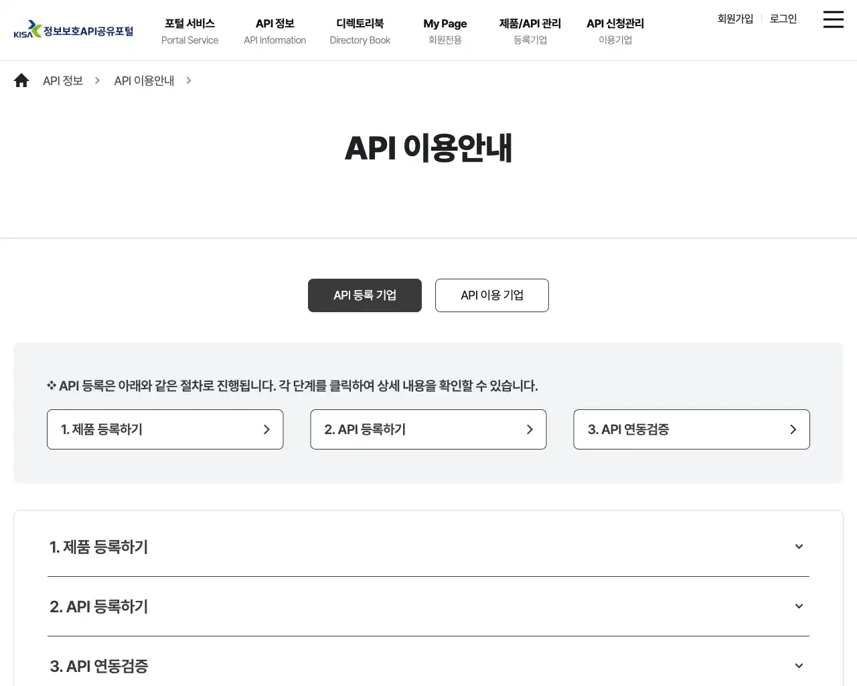This screenshot has width=857, height=686.
Task: Go home via the house icon
Action: 21,80
